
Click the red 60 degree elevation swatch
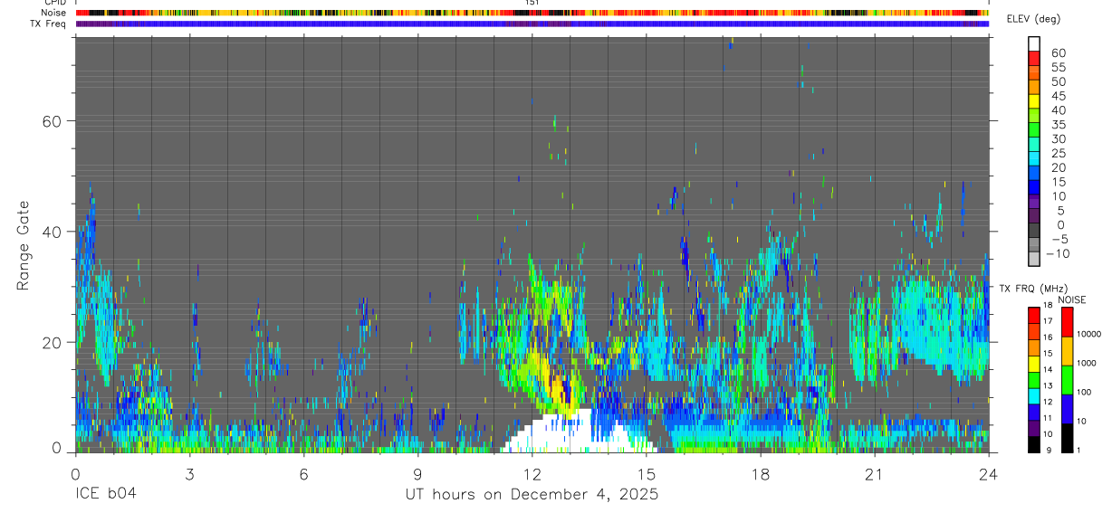[1034, 57]
